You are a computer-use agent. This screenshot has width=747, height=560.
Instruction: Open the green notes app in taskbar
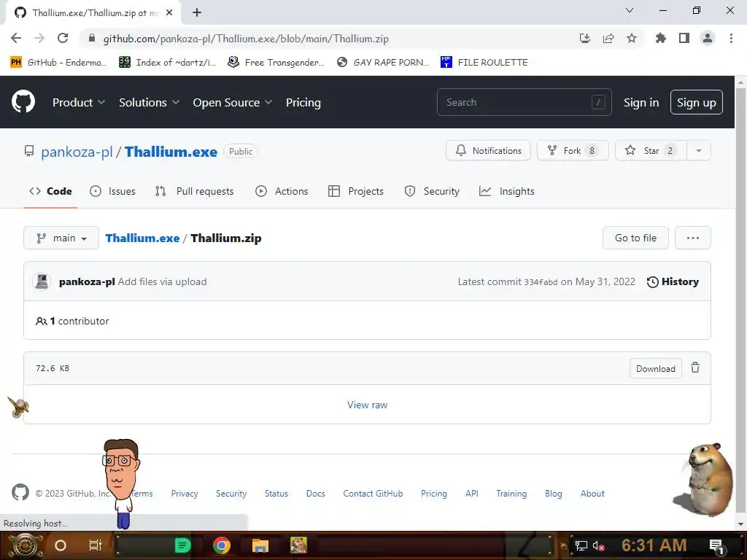(182, 545)
